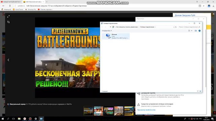
Task: Open Yandex Browser from the taskbar
Action: (25, 119)
